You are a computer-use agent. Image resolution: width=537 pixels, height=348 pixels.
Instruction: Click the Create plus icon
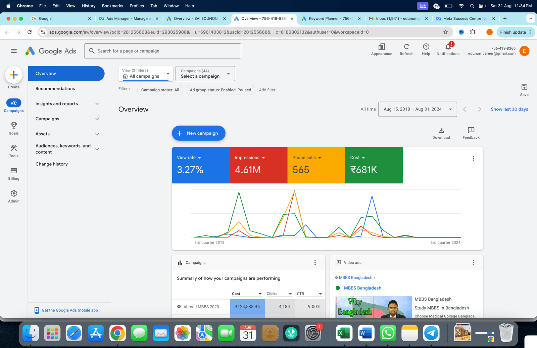(14, 75)
